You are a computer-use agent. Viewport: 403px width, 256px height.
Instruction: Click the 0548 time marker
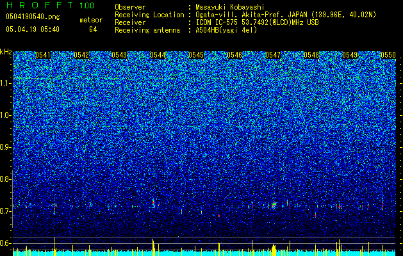coord(311,55)
